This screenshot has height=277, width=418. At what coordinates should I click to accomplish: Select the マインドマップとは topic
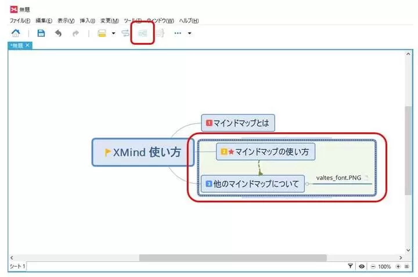238,123
